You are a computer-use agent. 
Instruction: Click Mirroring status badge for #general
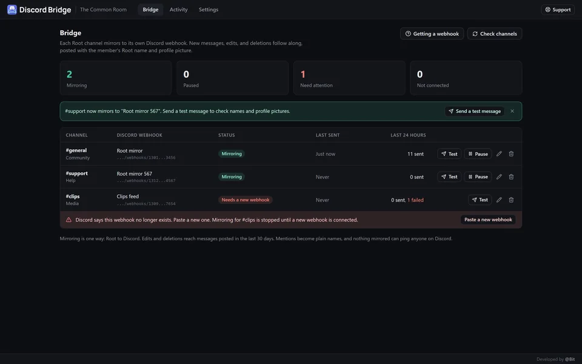pyautogui.click(x=232, y=153)
